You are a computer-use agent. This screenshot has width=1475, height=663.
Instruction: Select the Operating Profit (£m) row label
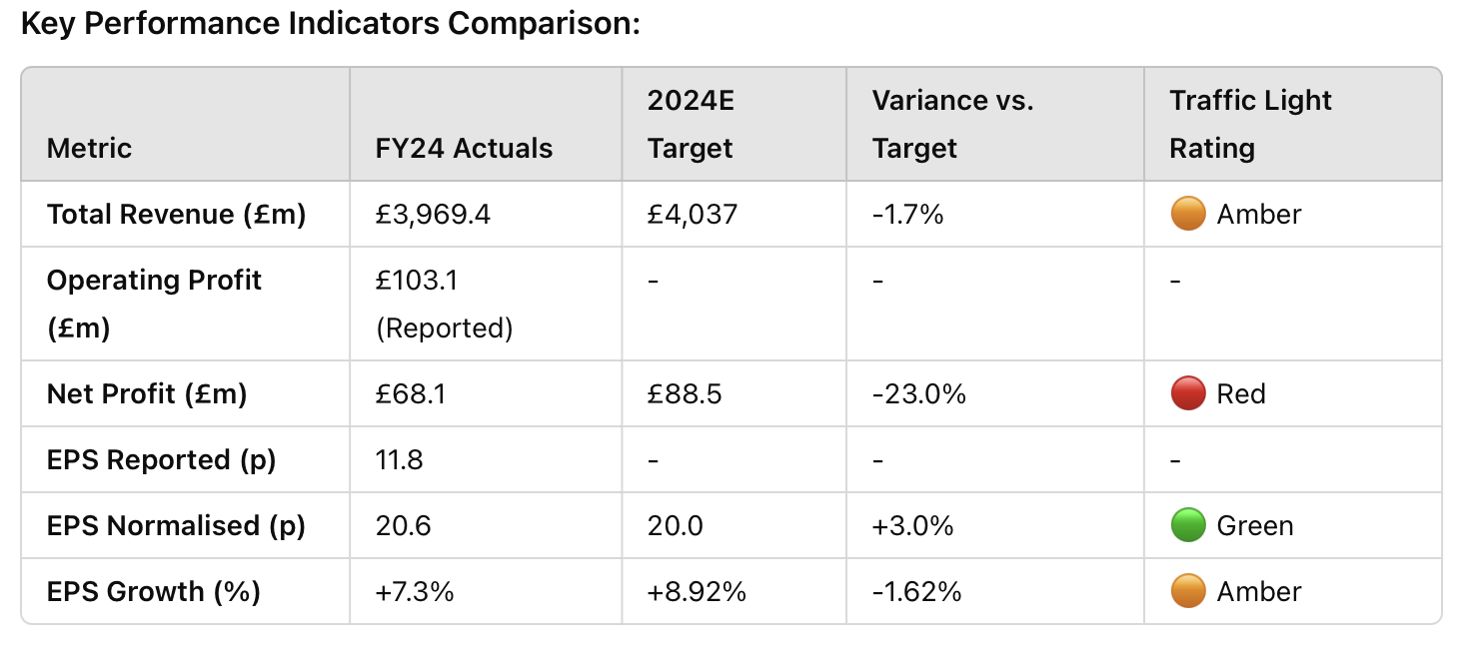[x=154, y=304]
